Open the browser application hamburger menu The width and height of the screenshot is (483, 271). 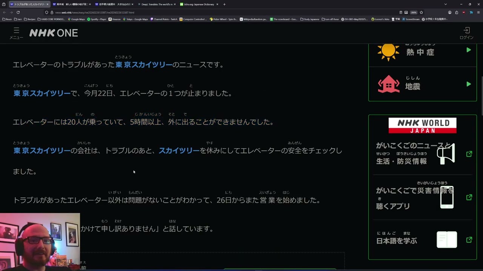click(x=478, y=12)
